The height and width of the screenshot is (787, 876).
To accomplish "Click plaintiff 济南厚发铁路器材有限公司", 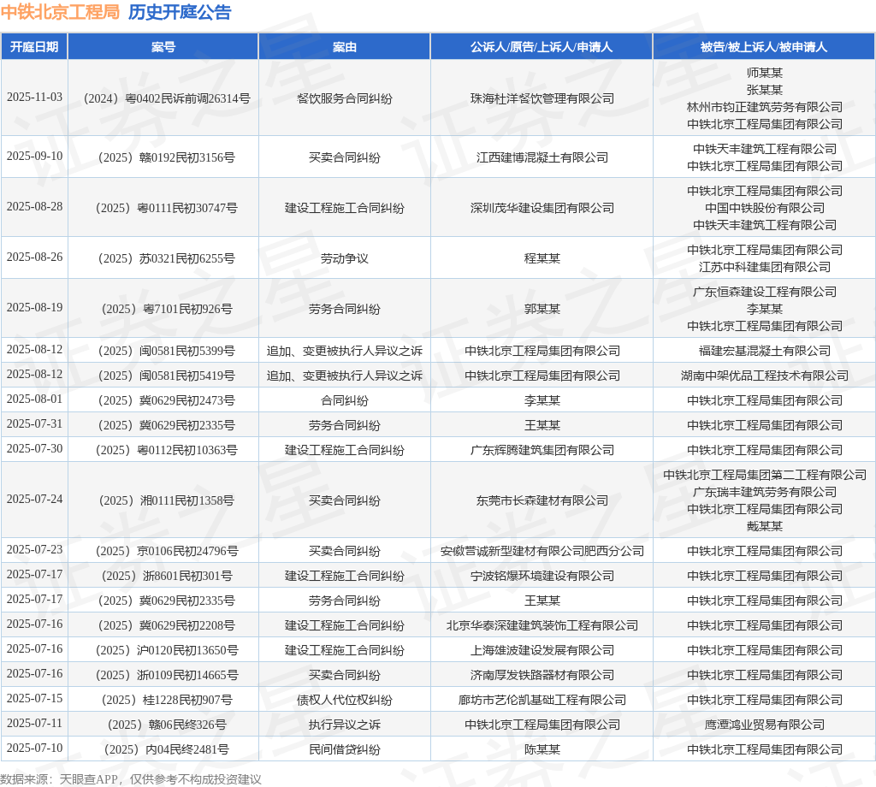I will 542,675.
